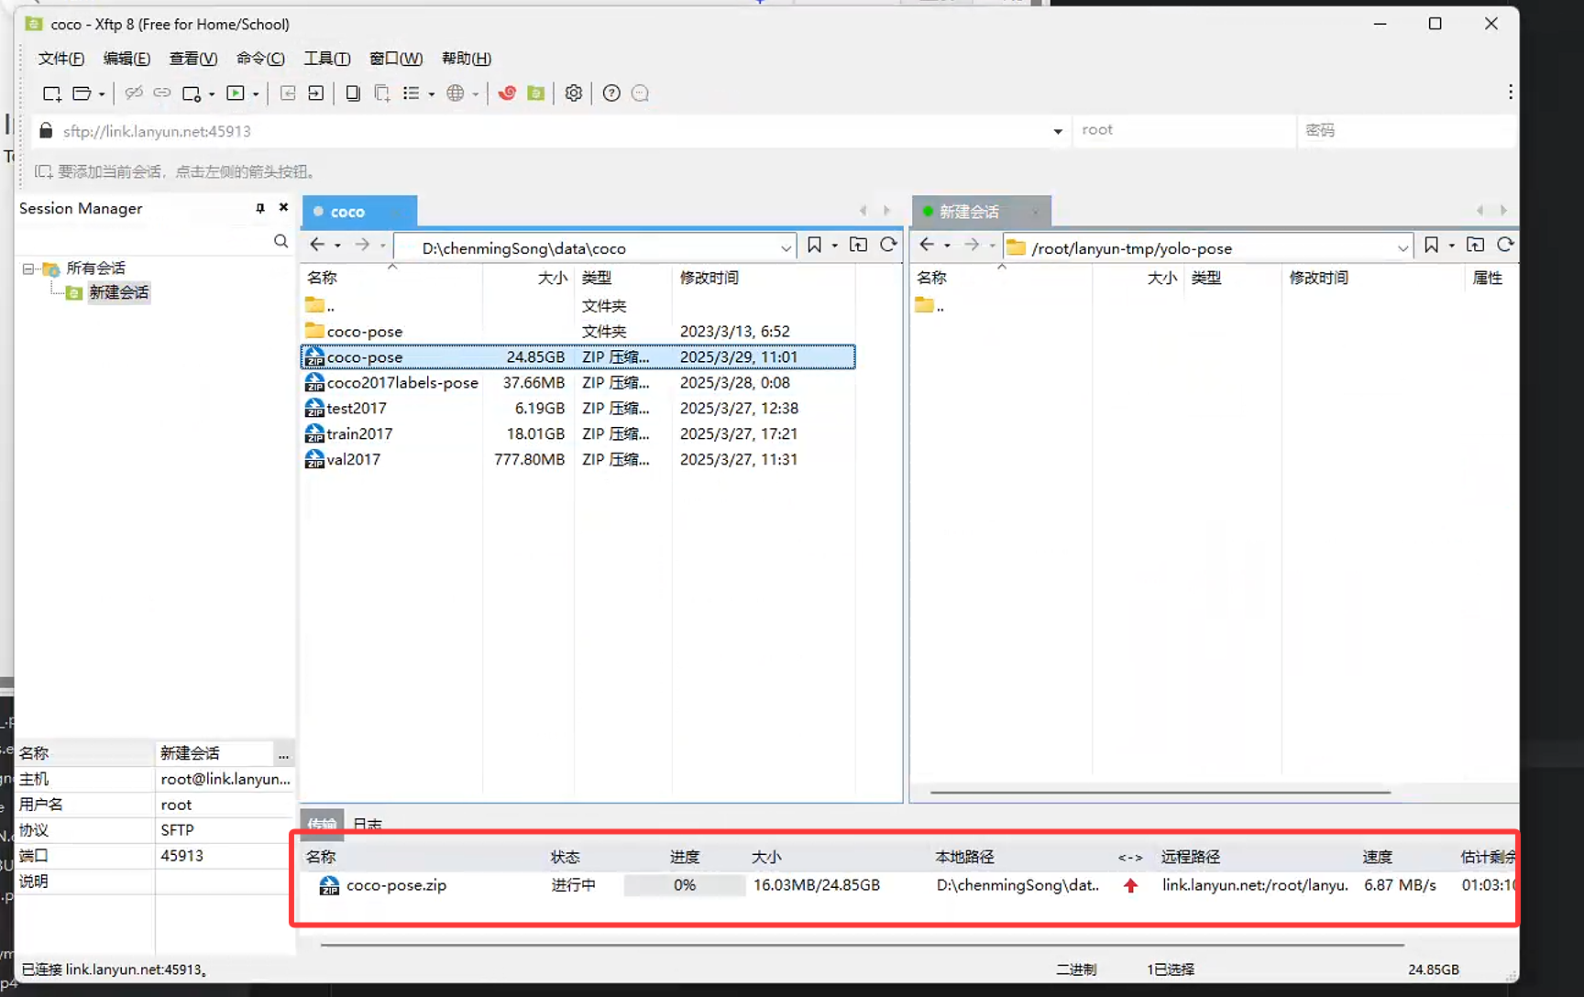Refresh the local coco pane

pos(888,245)
